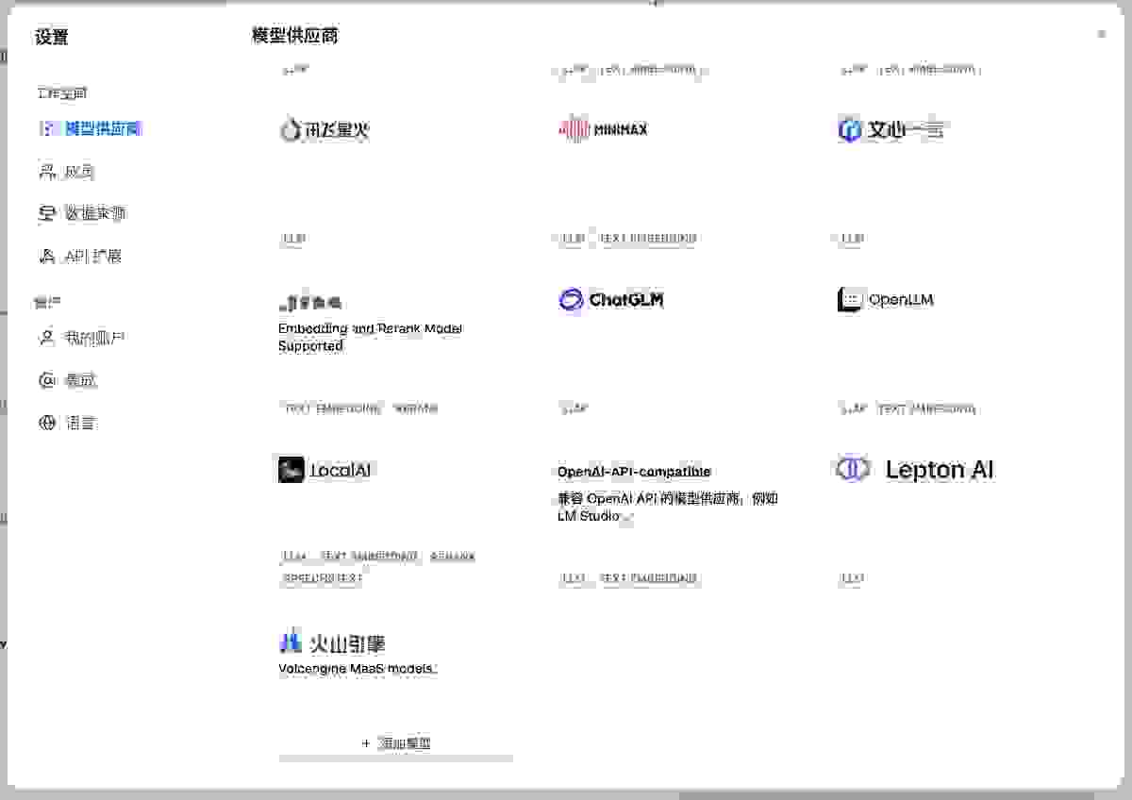Open the 火山引擎 provider logo
The image size is (1132, 800).
point(332,642)
